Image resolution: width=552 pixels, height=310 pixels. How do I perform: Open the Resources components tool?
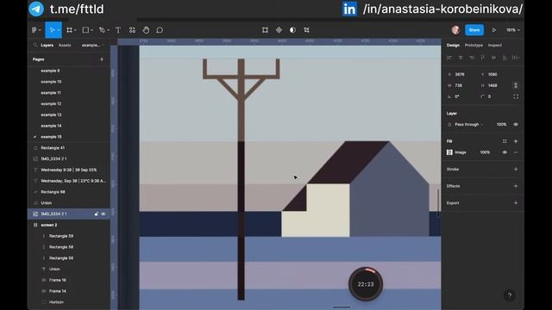point(132,30)
